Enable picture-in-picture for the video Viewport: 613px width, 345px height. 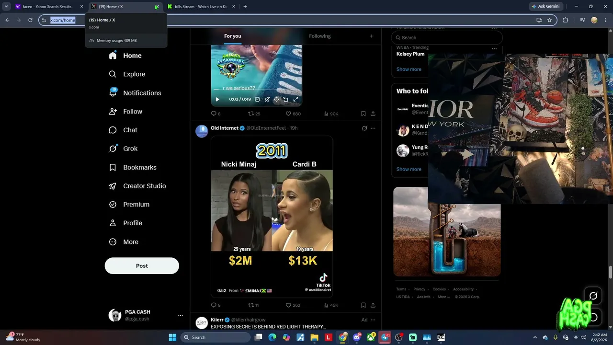pos(286,100)
